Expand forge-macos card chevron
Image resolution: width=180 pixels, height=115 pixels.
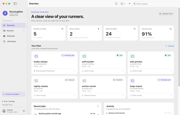171,95
